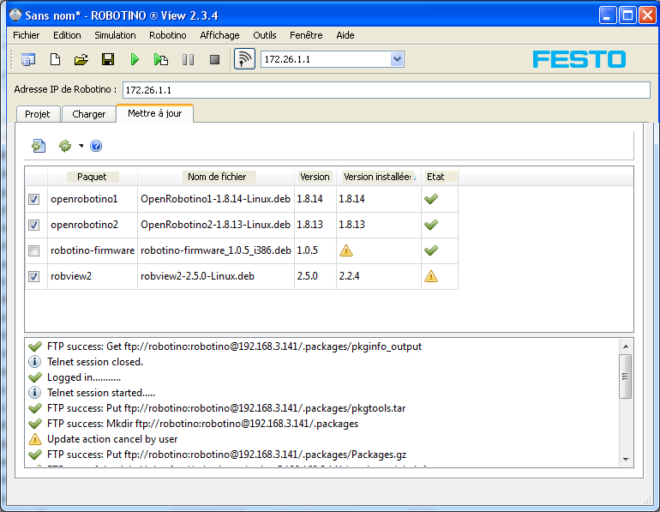Click the info icon beside Telnet session started

(34, 393)
